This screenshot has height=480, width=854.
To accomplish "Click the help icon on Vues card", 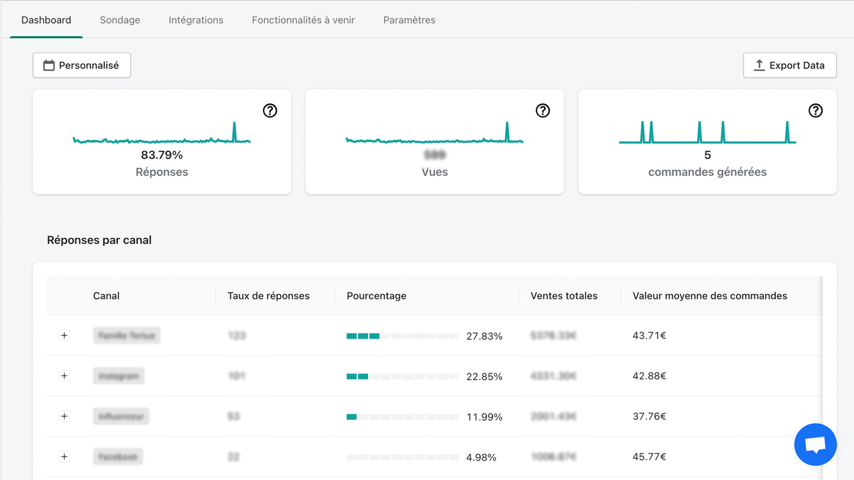I will (542, 111).
